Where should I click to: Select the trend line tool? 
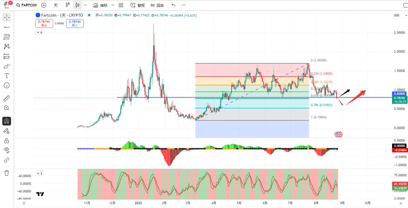tap(7, 27)
